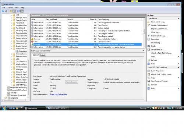The image size is (184, 138).
Task: Select the Error event Task Start Failed
Action: point(86,42)
